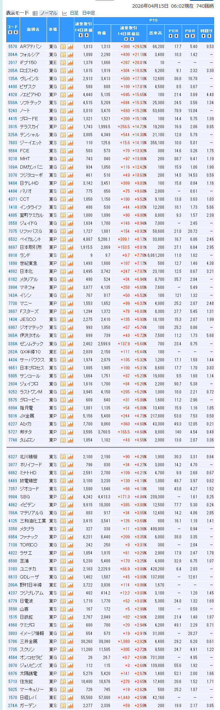This screenshot has height=710, width=220.
Task: Open stock code 9984 link
Action: coord(13,497)
